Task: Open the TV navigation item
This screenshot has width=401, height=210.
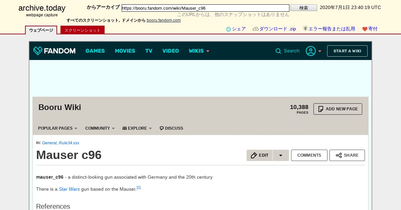Action: click(x=149, y=51)
